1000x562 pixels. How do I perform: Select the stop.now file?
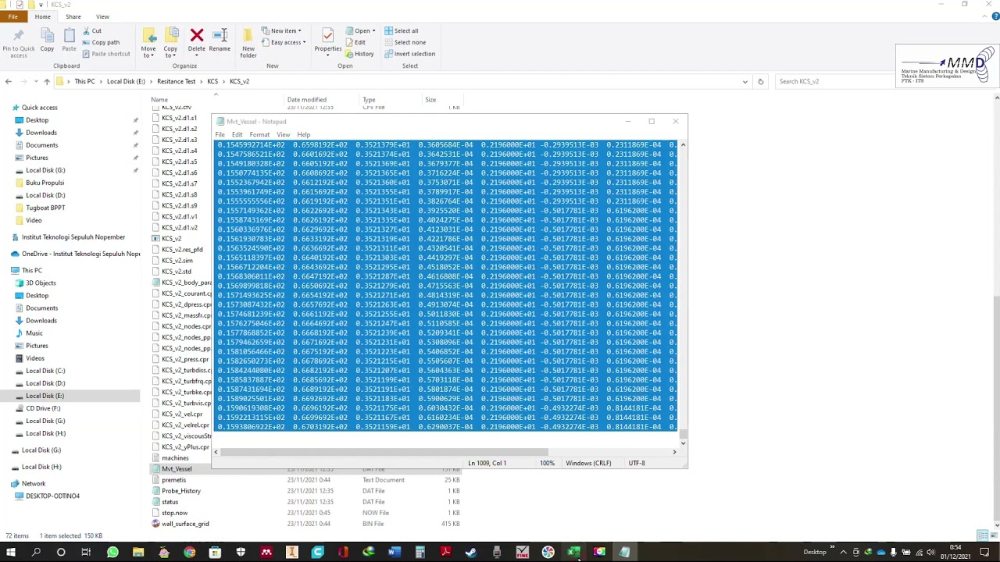175,513
